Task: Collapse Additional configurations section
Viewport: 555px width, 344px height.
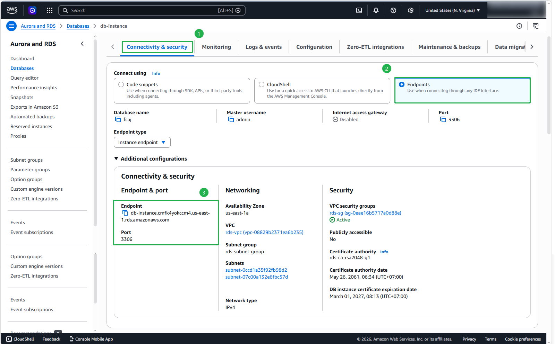Action: [151, 159]
